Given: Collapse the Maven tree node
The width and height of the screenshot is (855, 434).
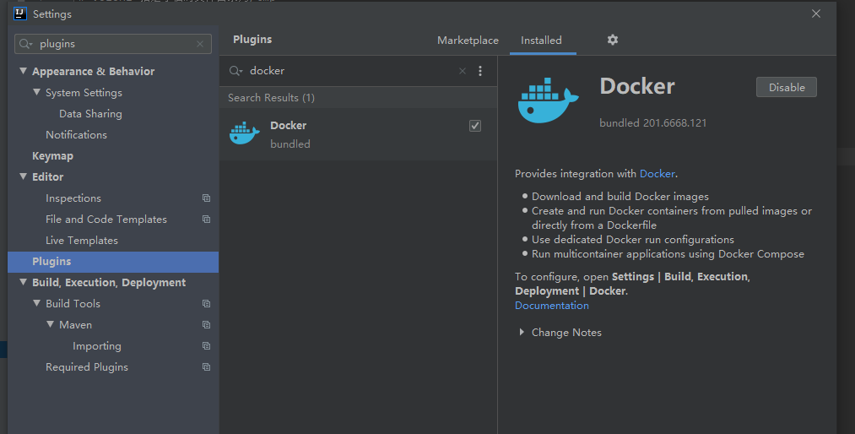Looking at the screenshot, I should [x=50, y=324].
